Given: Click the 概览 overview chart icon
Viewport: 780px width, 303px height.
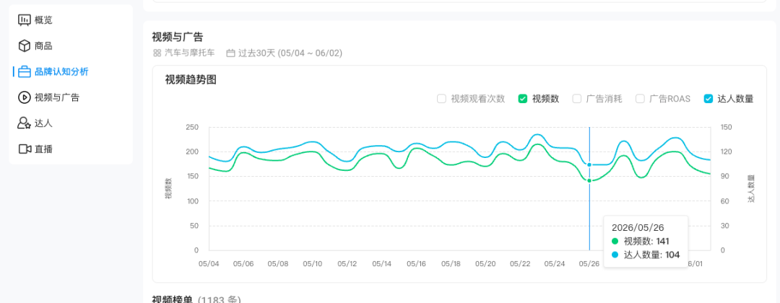Looking at the screenshot, I should [x=25, y=20].
